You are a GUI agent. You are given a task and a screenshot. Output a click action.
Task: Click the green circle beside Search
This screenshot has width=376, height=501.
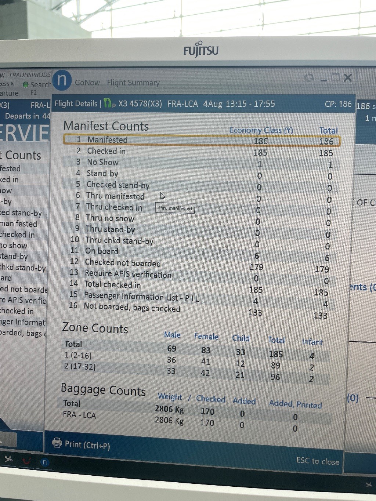pyautogui.click(x=26, y=85)
